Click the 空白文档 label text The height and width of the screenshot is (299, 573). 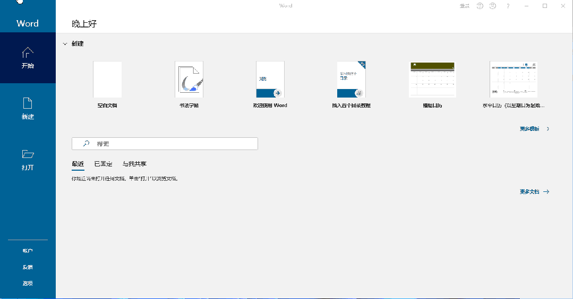(107, 105)
